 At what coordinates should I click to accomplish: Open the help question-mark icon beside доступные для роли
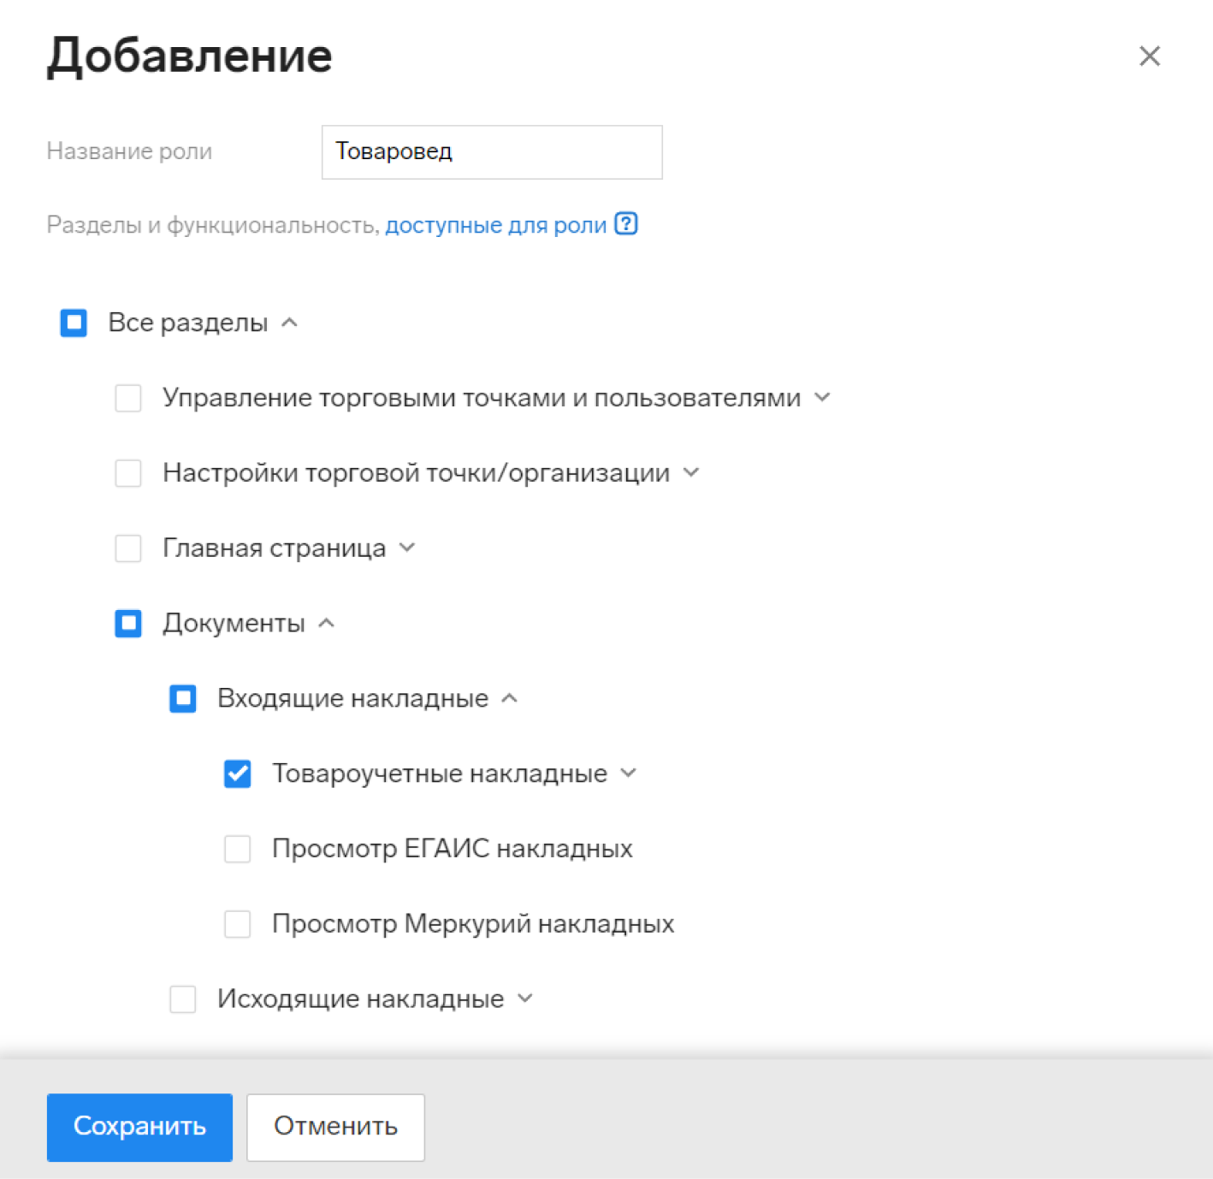tap(626, 224)
